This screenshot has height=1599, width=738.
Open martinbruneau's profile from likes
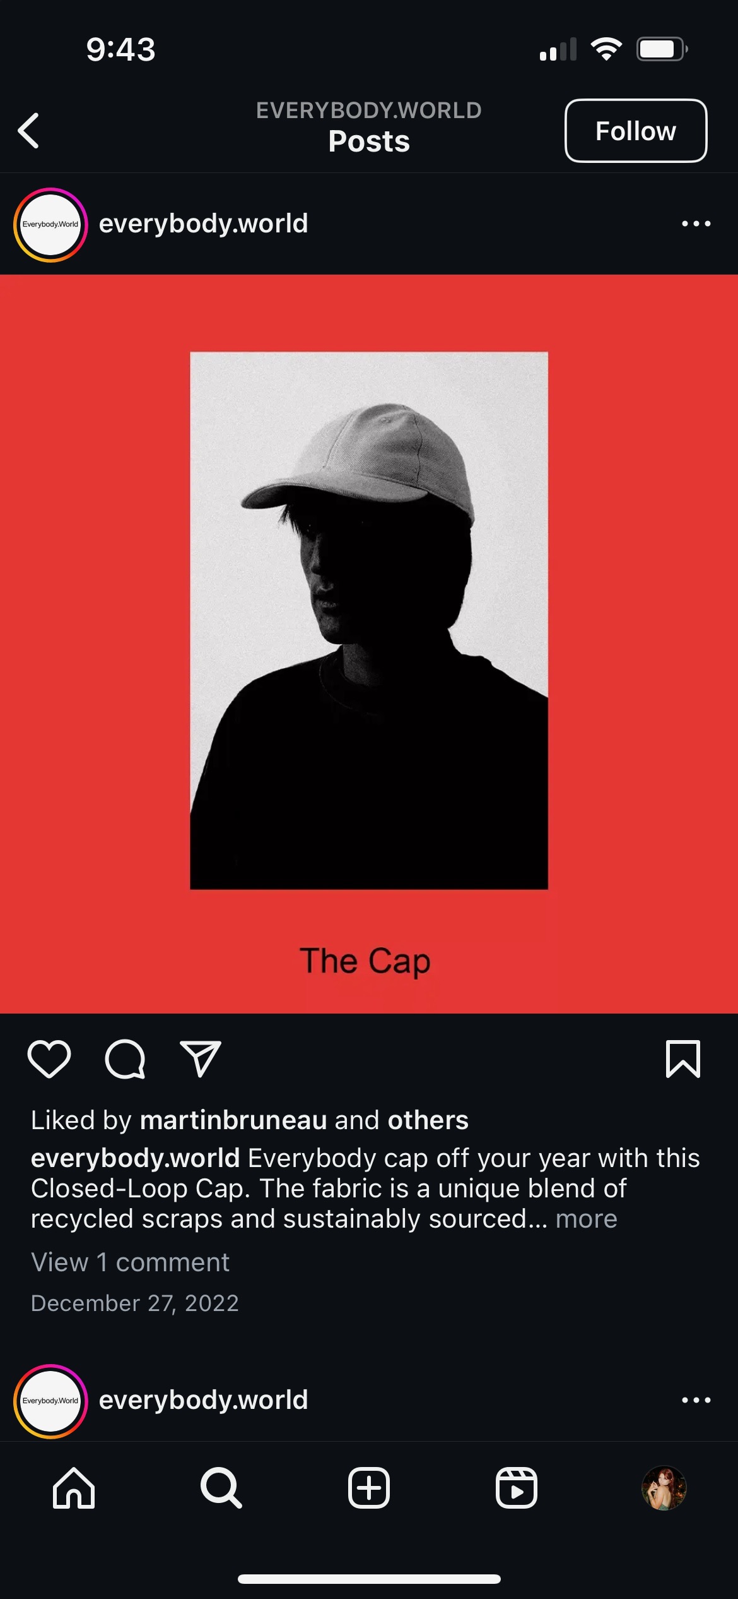[x=233, y=1120]
